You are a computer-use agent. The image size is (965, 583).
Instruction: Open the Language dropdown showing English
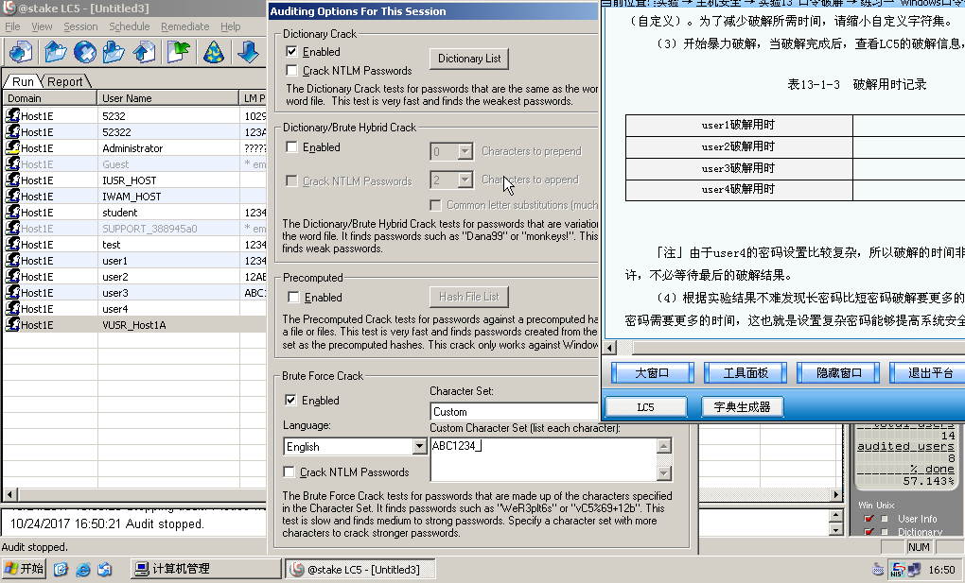[x=420, y=447]
